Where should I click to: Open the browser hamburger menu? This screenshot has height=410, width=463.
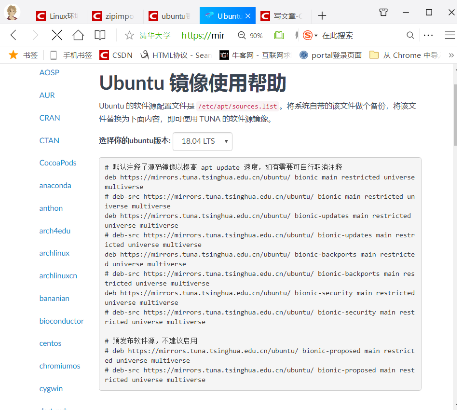449,35
